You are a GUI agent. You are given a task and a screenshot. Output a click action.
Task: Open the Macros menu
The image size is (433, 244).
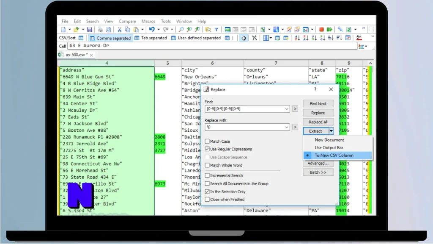click(x=148, y=21)
